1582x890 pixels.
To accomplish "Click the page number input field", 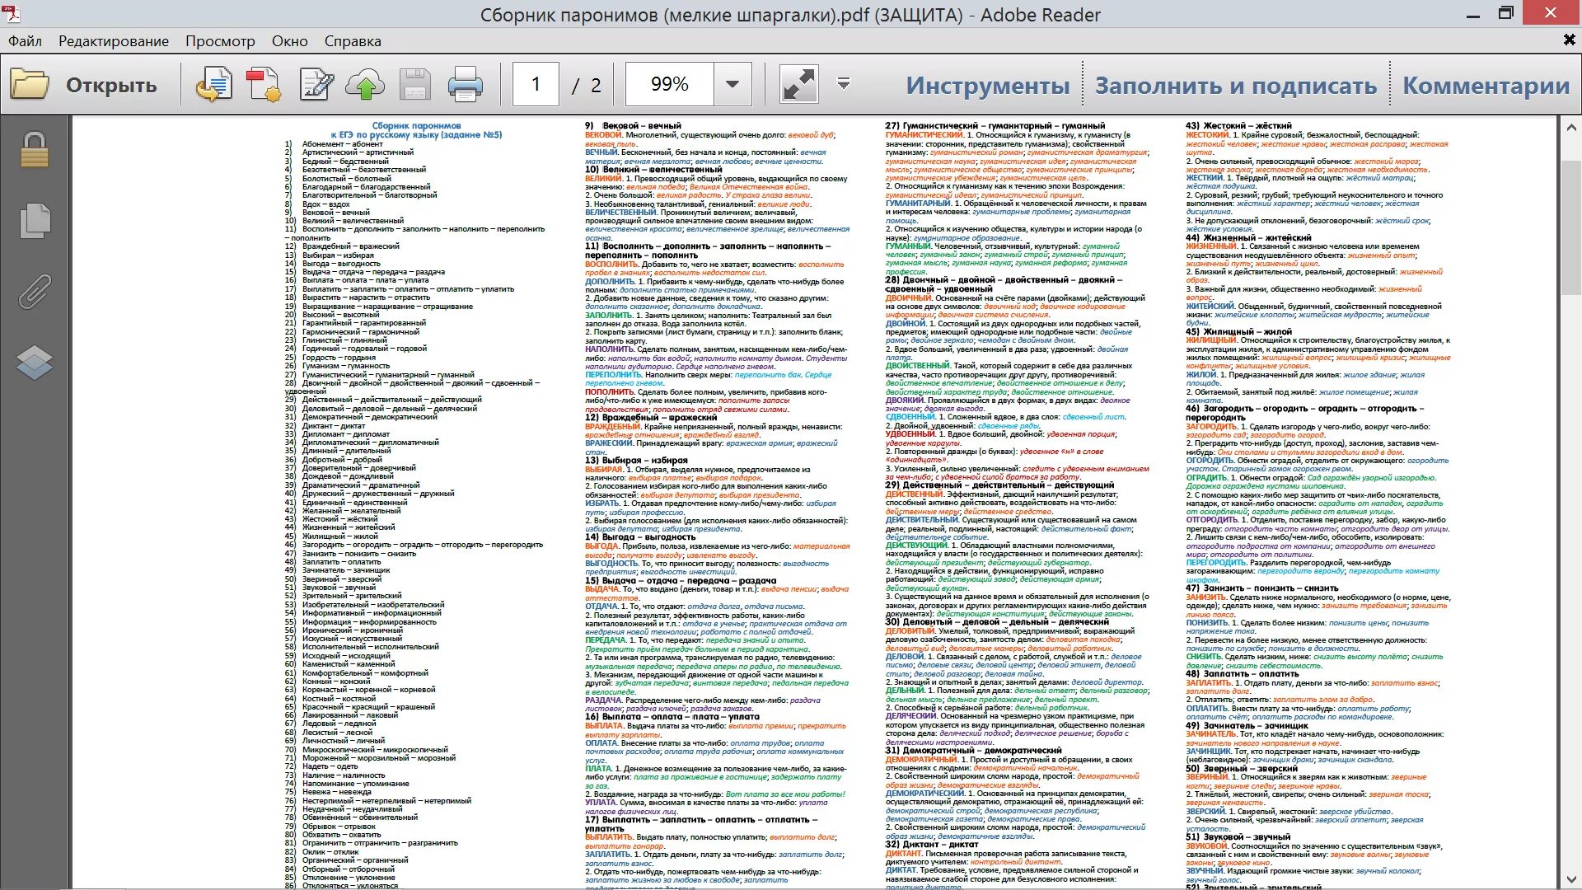I will (x=536, y=84).
